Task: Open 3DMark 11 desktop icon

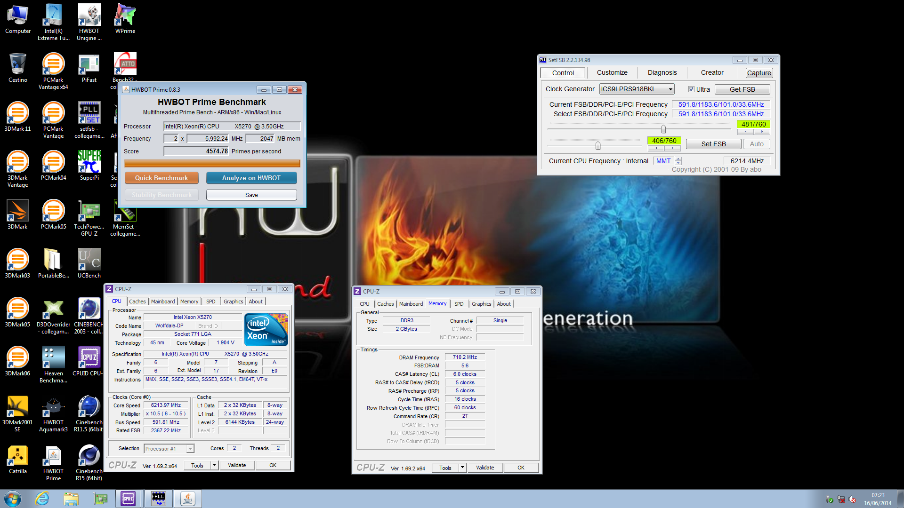Action: coord(18,117)
